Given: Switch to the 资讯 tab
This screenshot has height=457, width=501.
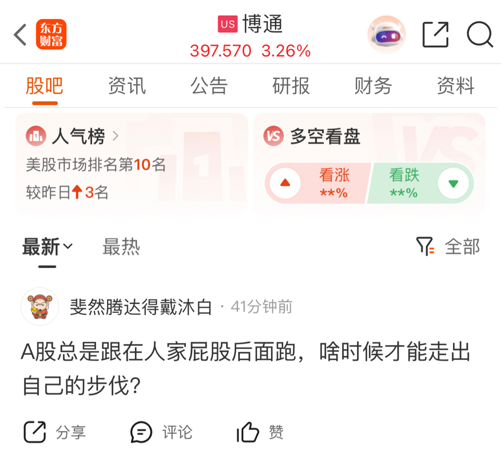Looking at the screenshot, I should [127, 86].
